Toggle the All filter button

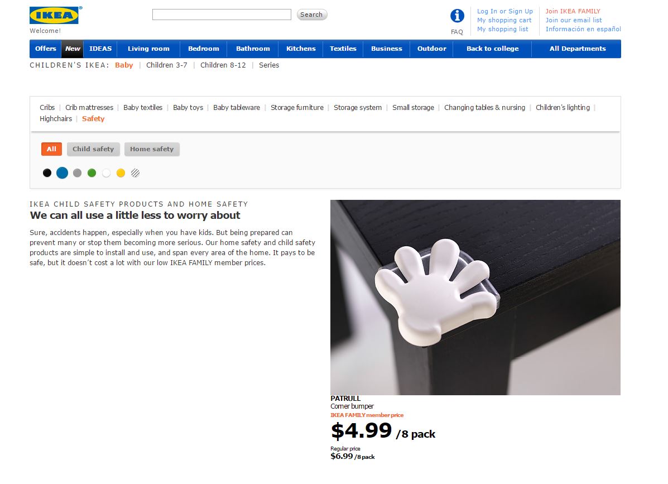(x=51, y=149)
